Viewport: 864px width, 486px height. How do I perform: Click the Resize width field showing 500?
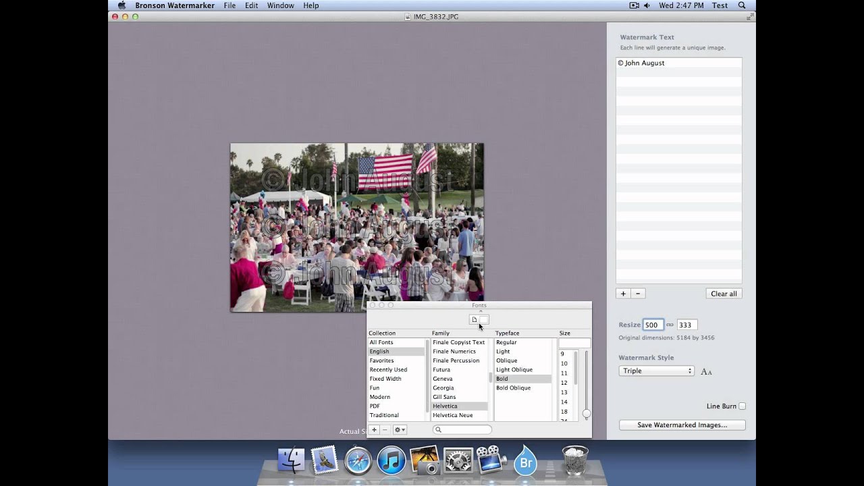click(x=653, y=325)
